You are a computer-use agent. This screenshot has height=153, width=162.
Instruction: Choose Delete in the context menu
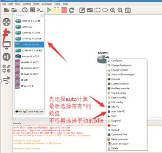[x=127, y=148]
